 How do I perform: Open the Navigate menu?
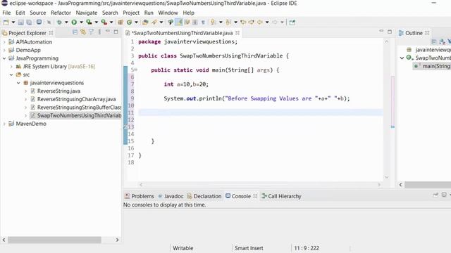(x=86, y=13)
